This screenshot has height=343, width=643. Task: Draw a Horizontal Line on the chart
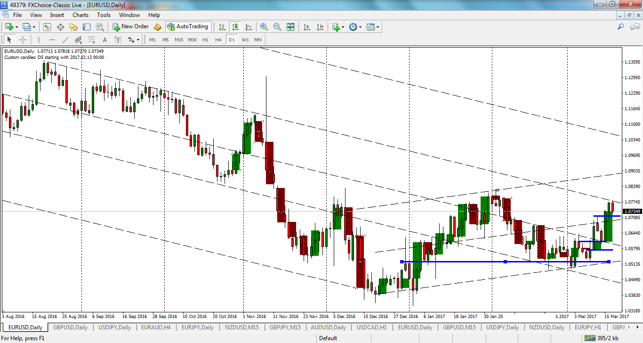coord(52,40)
